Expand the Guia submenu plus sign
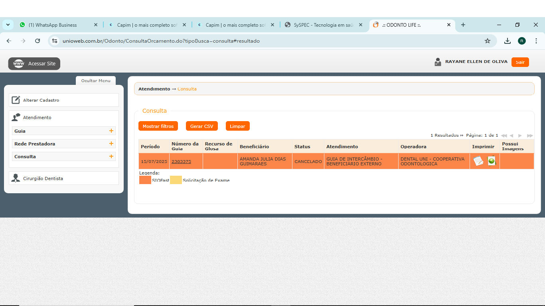 [x=111, y=131]
